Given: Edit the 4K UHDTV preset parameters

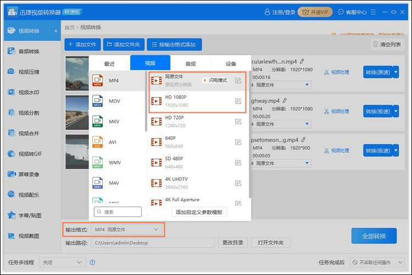Looking at the screenshot, I should pyautogui.click(x=238, y=183).
